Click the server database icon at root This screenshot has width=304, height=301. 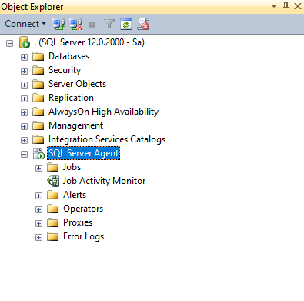coord(25,42)
